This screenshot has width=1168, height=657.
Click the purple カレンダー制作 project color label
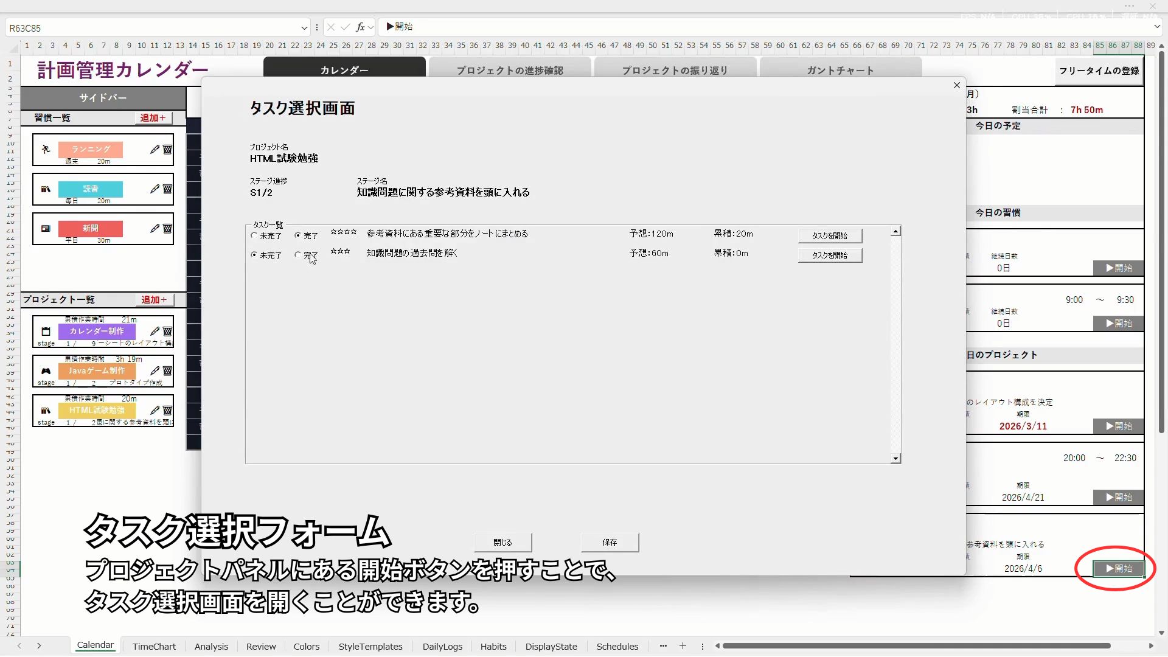pyautogui.click(x=97, y=331)
